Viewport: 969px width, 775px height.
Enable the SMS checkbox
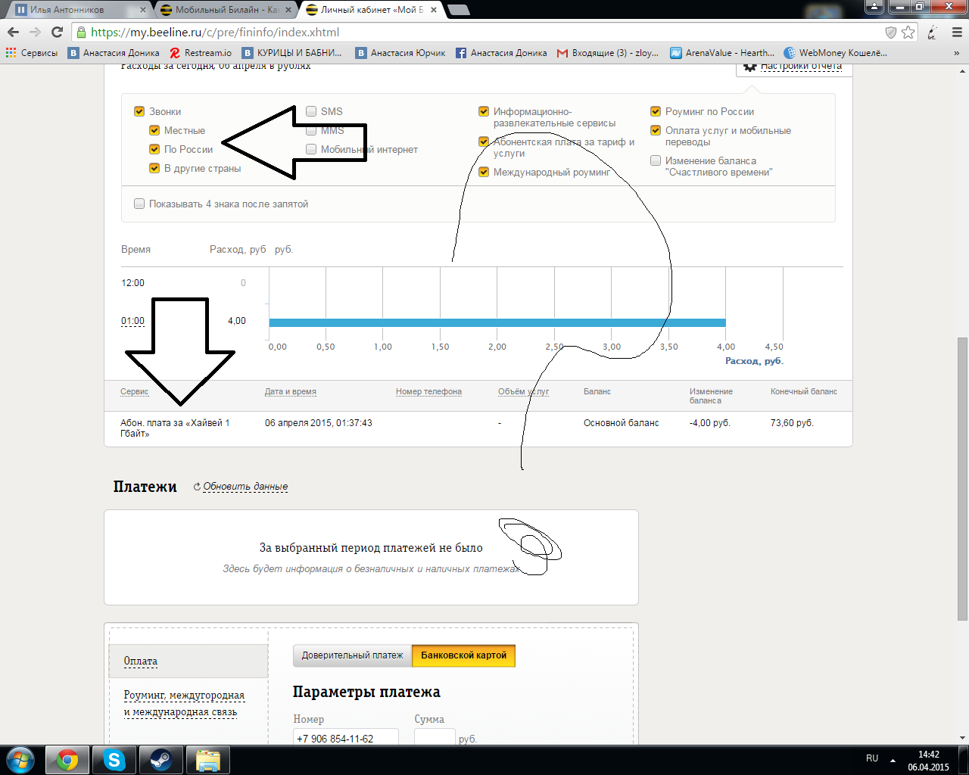pos(311,111)
